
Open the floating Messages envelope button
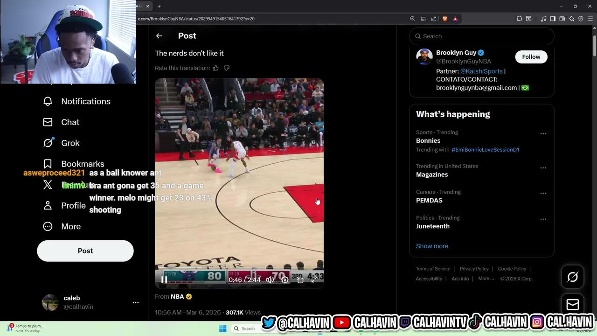573,305
